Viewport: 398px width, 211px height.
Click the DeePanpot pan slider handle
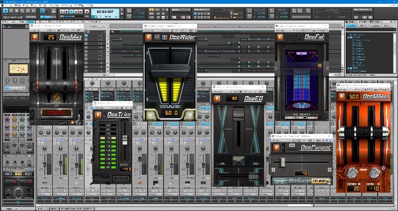pyautogui.click(x=283, y=162)
